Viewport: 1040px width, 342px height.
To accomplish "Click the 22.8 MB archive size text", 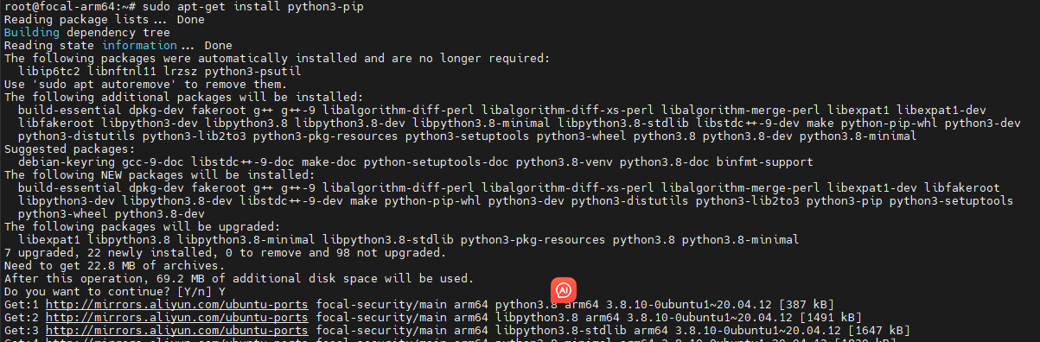I will [102, 265].
